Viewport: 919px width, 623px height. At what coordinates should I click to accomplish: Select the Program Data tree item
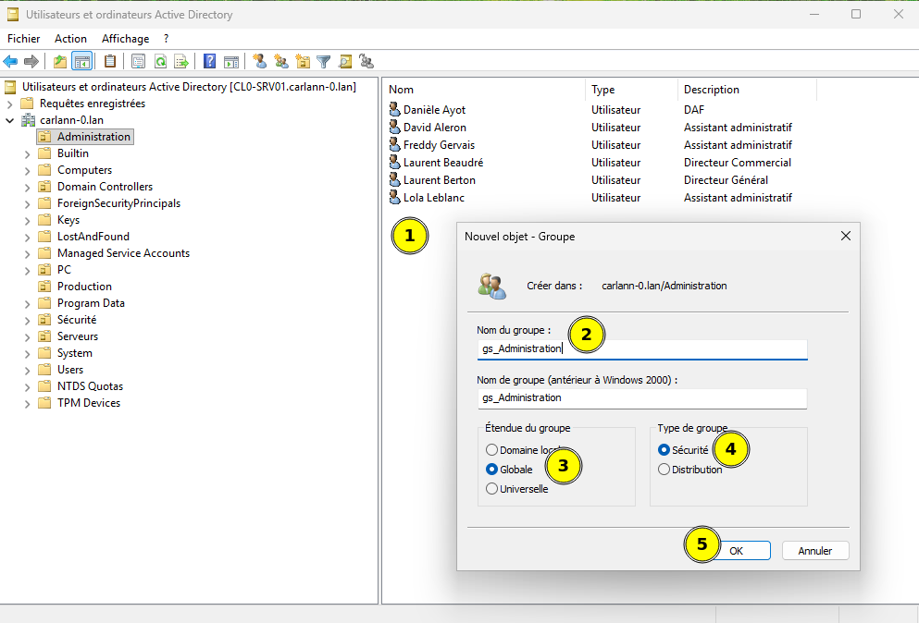point(91,303)
